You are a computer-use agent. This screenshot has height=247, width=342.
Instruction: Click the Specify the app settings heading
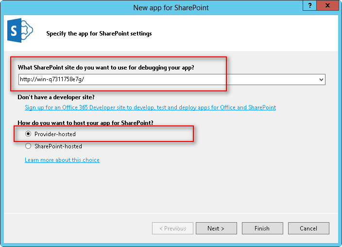coord(99,34)
